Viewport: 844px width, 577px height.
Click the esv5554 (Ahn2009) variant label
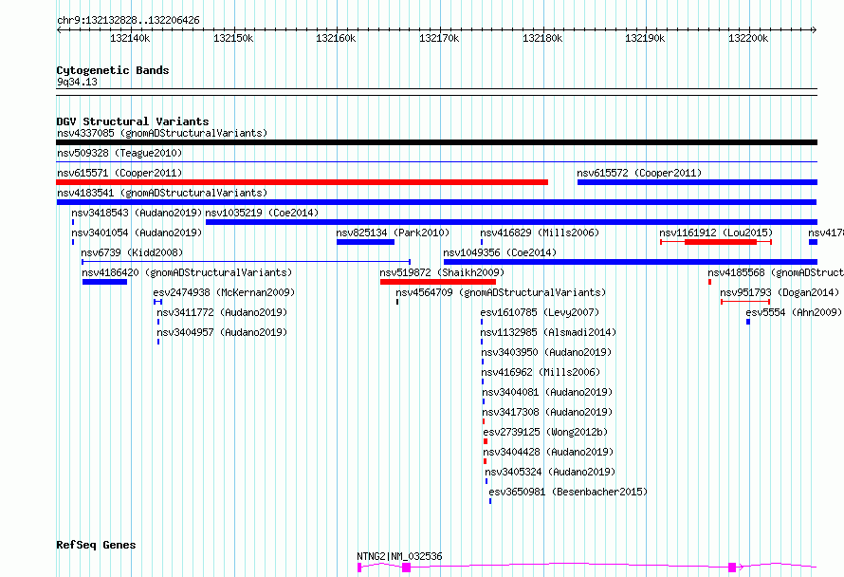click(793, 312)
